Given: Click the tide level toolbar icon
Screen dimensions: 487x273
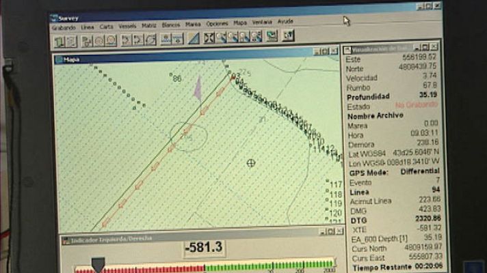Looking at the screenshot, I should tap(168, 39).
